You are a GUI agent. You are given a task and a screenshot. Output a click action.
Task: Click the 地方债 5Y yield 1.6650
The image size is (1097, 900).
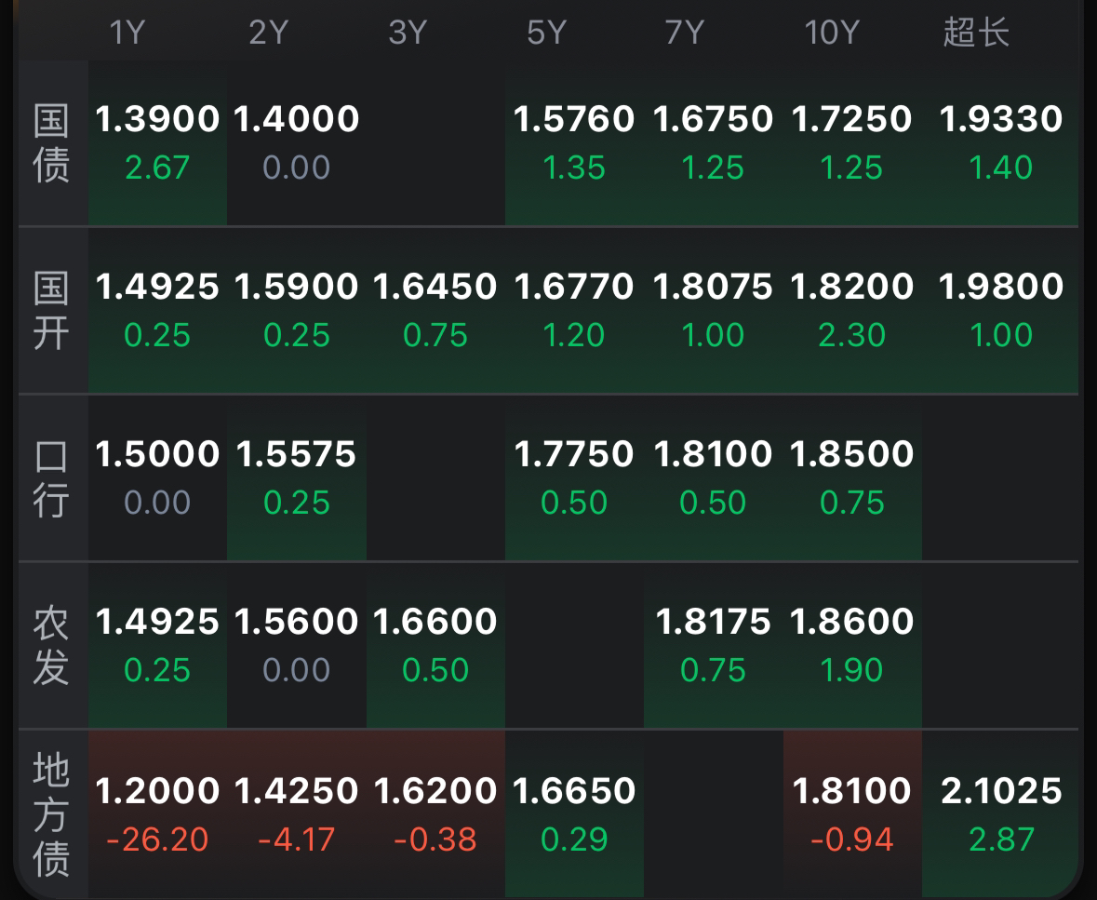574,791
